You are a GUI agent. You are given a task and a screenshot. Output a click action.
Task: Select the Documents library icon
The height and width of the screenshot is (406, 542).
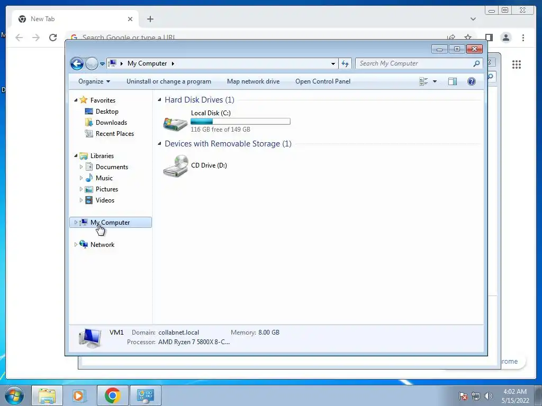coord(89,167)
